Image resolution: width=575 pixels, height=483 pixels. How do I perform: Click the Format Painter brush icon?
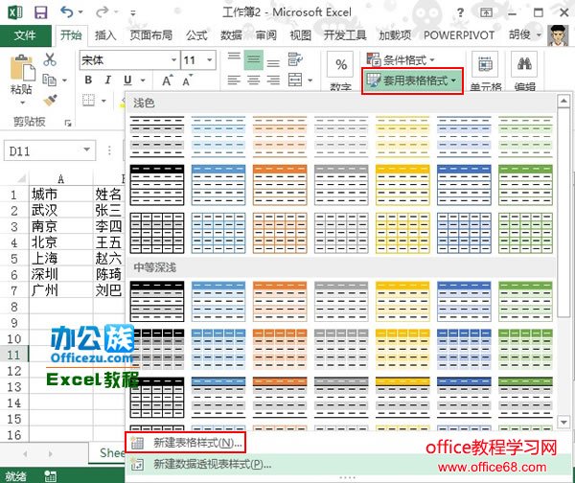pos(50,100)
